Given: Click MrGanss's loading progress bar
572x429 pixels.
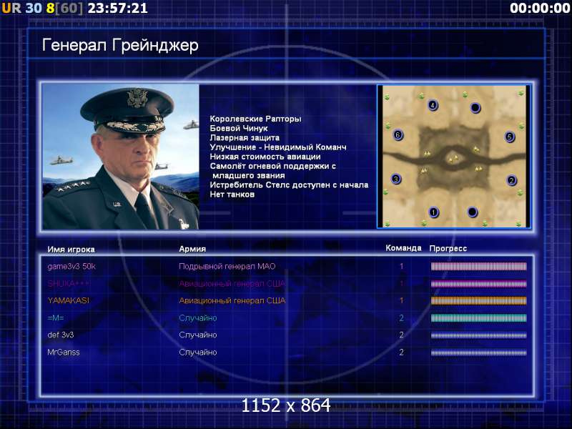Looking at the screenshot, I should pyautogui.click(x=478, y=352).
